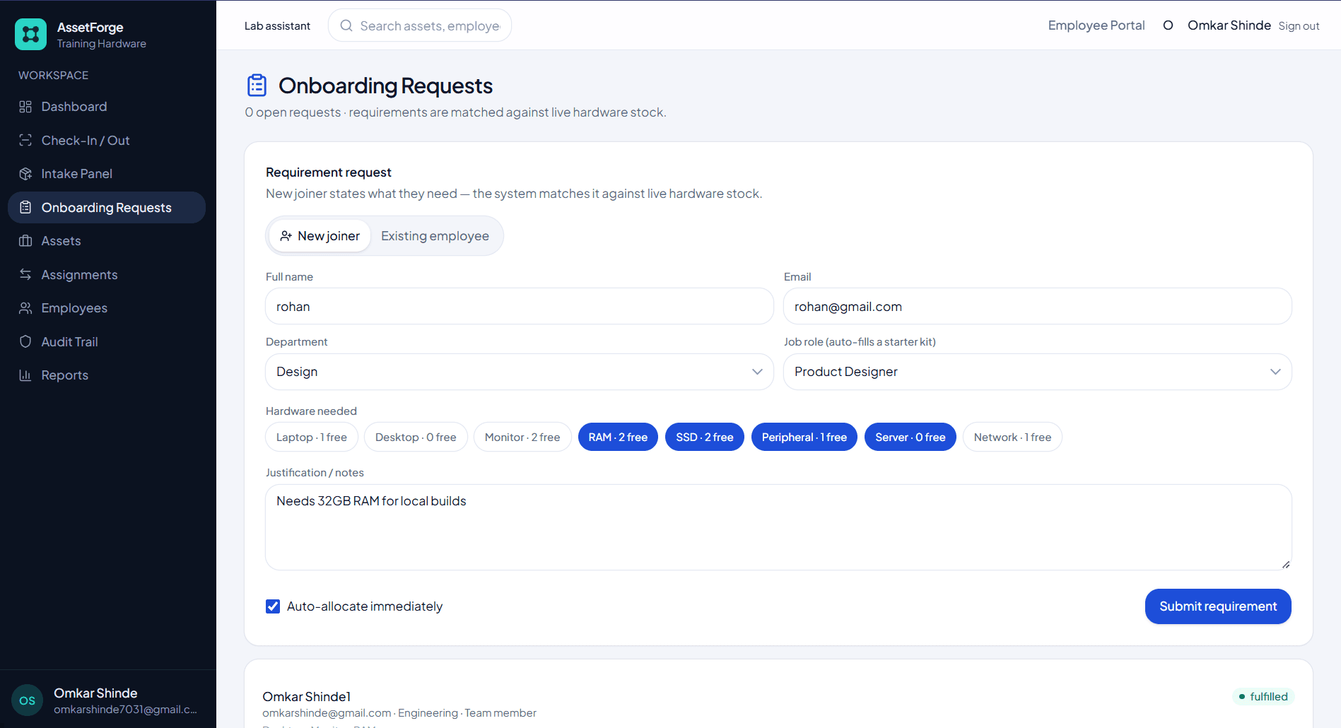Click the search magnifier icon
1341x728 pixels.
346,25
